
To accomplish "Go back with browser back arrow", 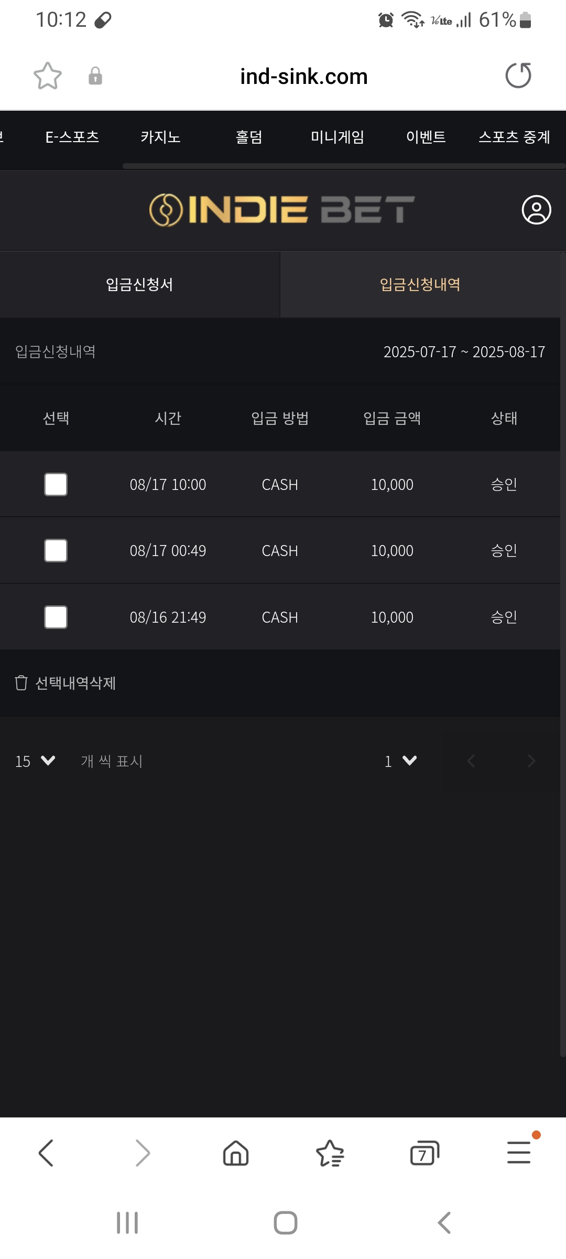I will tap(46, 1153).
